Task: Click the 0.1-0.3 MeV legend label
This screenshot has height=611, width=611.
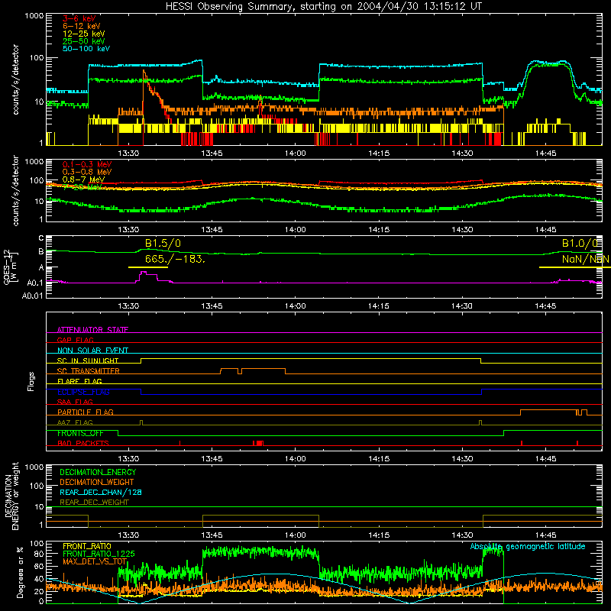Action: click(x=87, y=164)
